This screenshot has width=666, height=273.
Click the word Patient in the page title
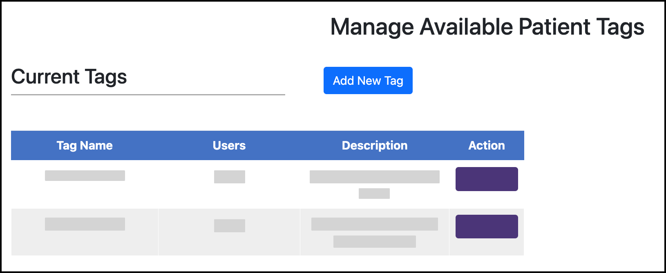[x=554, y=27]
